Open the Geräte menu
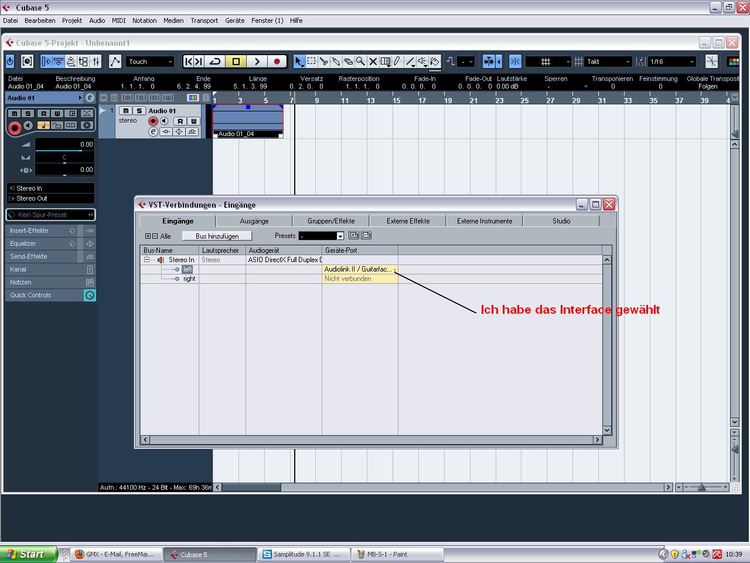The width and height of the screenshot is (750, 563). pos(234,21)
